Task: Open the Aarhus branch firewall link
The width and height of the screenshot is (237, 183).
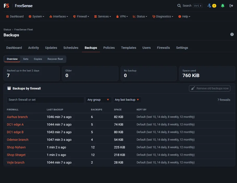Action: [x=17, y=117]
